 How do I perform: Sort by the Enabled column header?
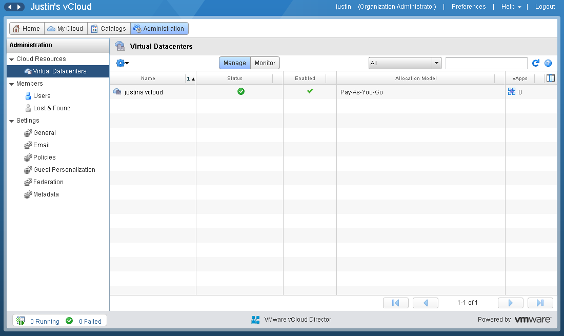[305, 78]
